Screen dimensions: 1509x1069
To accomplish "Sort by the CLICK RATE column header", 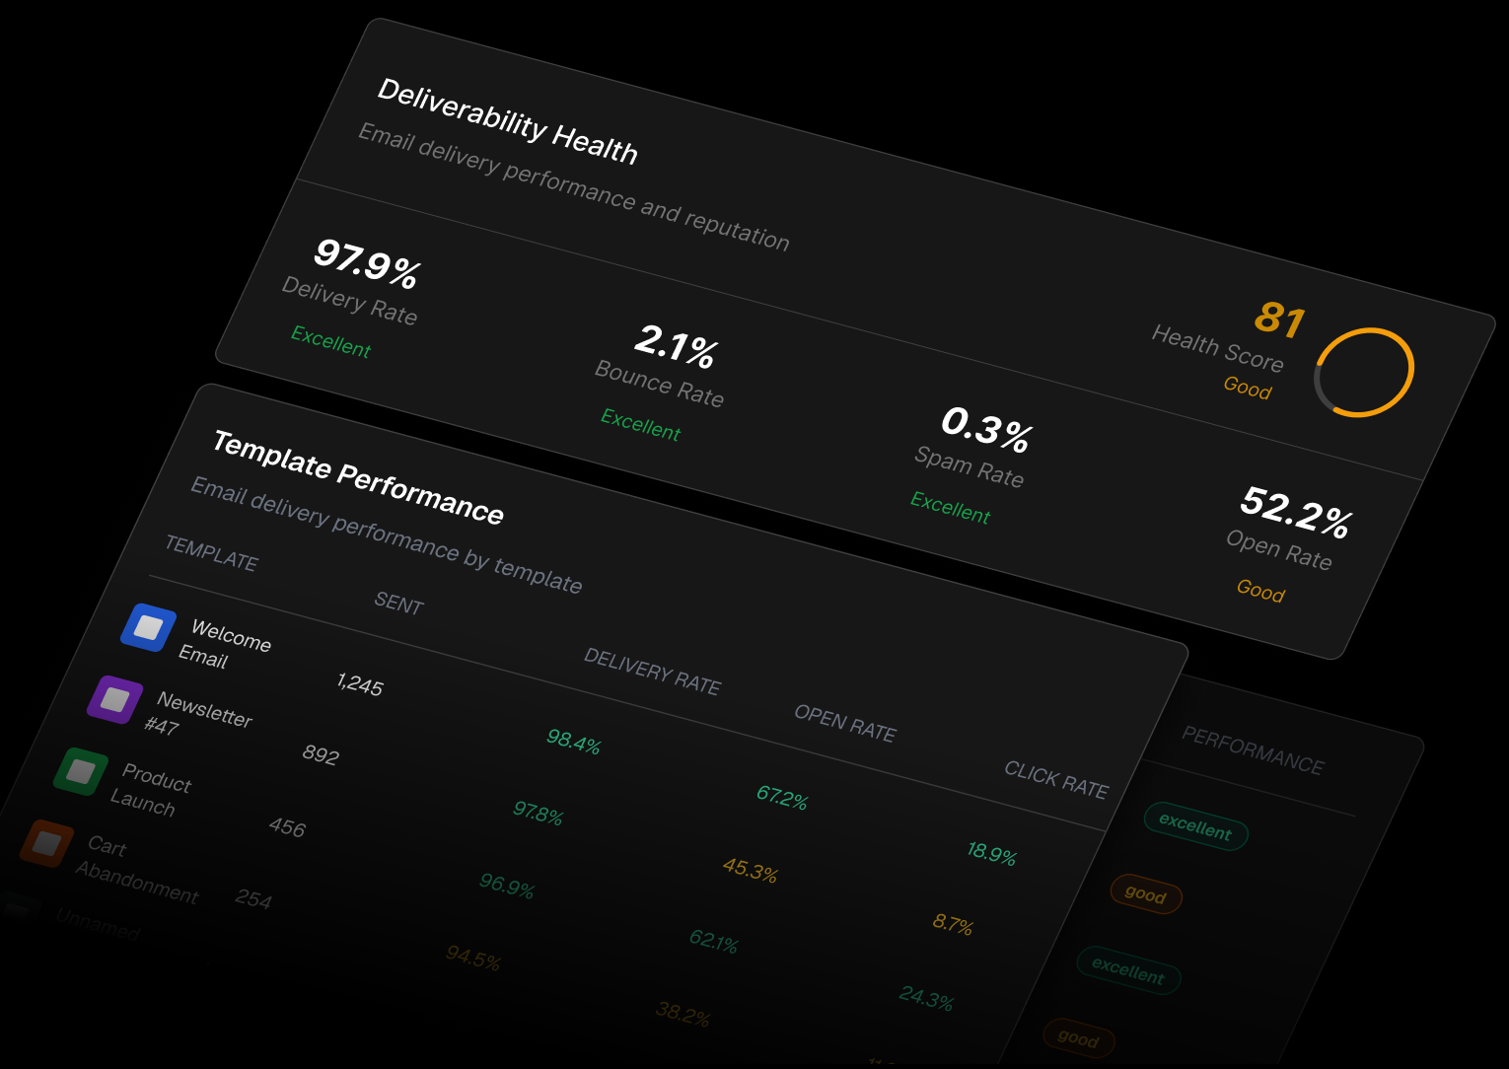I will coord(1056,779).
